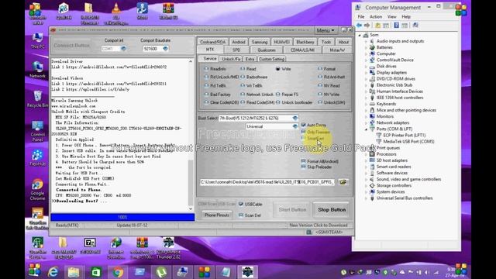Viewport: 496px width, 279px height.
Task: Click the log panel vertical scrollbar
Action: coord(191,134)
